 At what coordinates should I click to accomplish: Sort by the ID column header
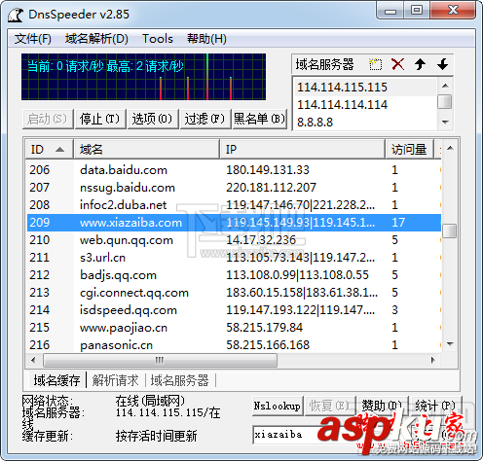[x=49, y=150]
